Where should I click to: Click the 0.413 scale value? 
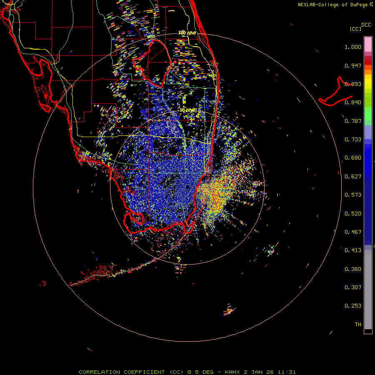[x=353, y=250]
